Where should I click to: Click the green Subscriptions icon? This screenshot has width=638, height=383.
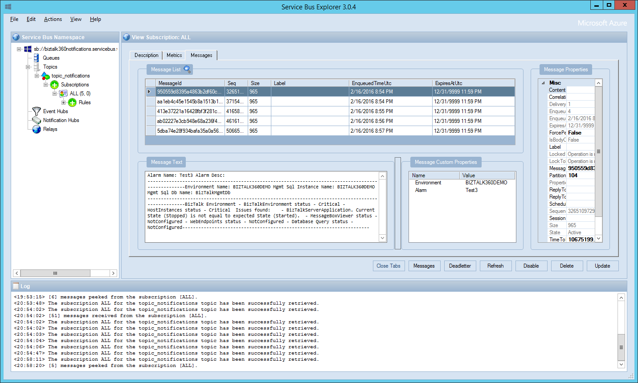(x=54, y=85)
